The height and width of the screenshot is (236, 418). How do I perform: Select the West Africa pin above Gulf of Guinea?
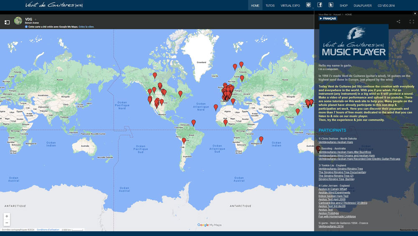(x=226, y=122)
